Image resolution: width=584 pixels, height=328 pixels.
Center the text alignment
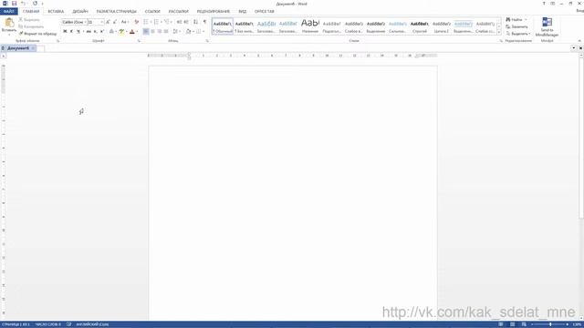152,31
